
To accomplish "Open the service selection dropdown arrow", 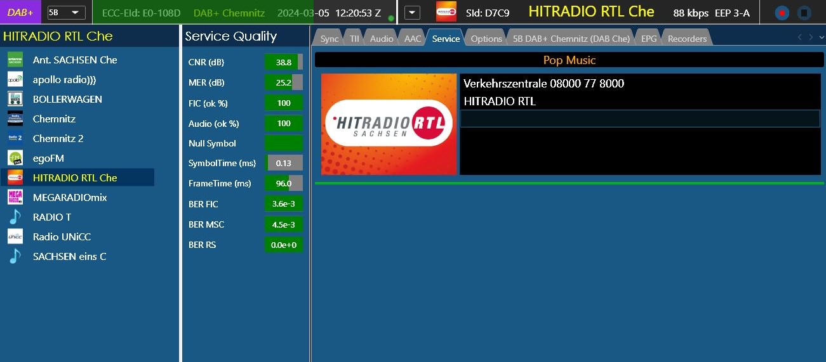I will coord(412,13).
